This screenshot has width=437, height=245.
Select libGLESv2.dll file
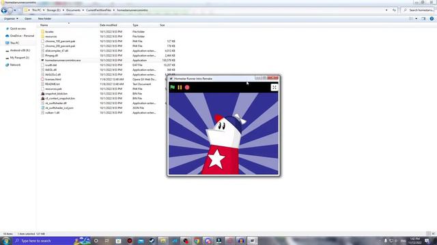[53, 74]
